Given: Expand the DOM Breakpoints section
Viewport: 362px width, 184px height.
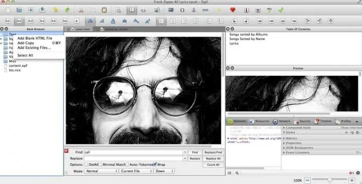Looking at the screenshot, I should 284,148.
